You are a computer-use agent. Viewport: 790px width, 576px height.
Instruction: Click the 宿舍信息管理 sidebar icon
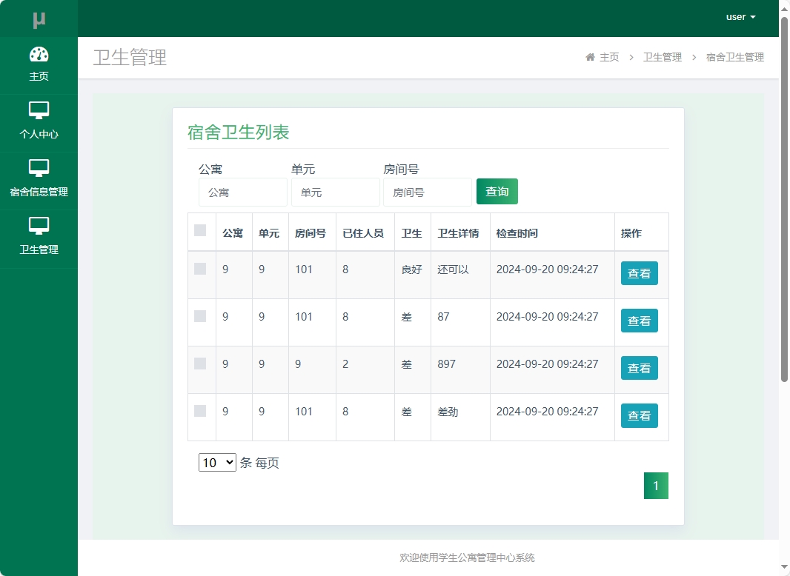point(39,168)
